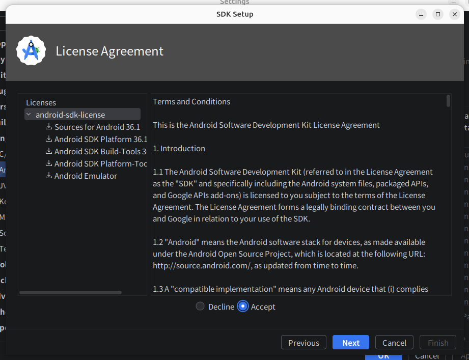Click the licenses list horizontal scrollbar

pyautogui.click(x=70, y=293)
